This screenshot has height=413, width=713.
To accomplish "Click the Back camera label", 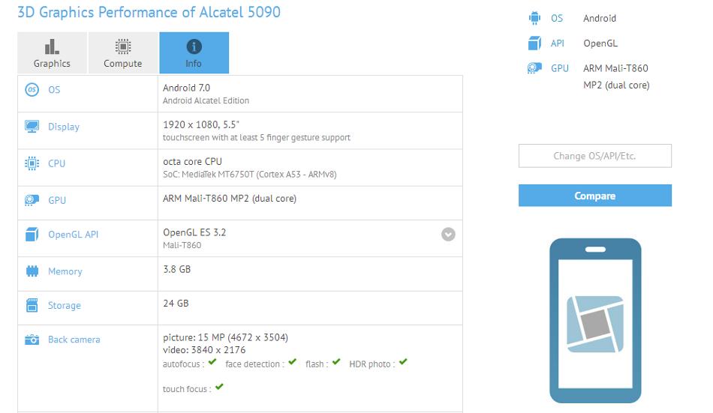I will coord(74,340).
